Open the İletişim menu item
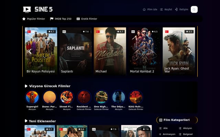The width and height of the screenshot is (220, 137). click(184, 9)
